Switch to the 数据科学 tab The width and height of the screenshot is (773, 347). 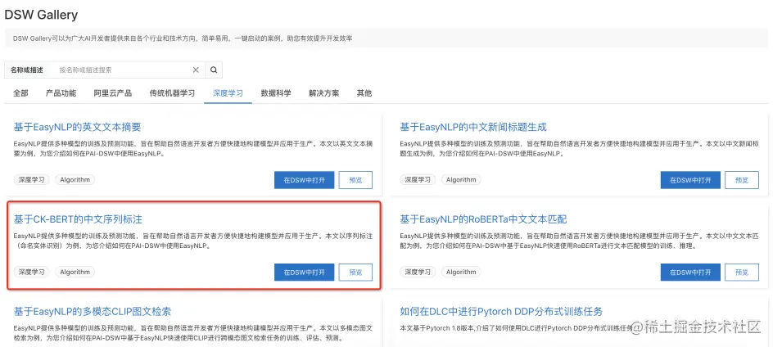(x=276, y=93)
